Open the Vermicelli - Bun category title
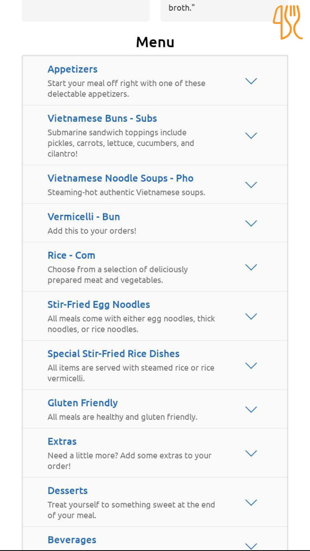The image size is (310, 551). [x=84, y=217]
